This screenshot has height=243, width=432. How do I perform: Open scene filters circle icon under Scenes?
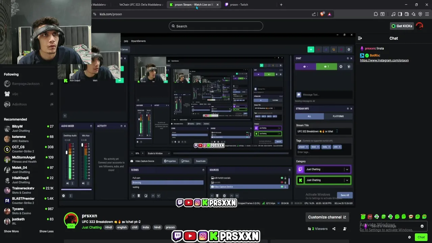point(146,196)
